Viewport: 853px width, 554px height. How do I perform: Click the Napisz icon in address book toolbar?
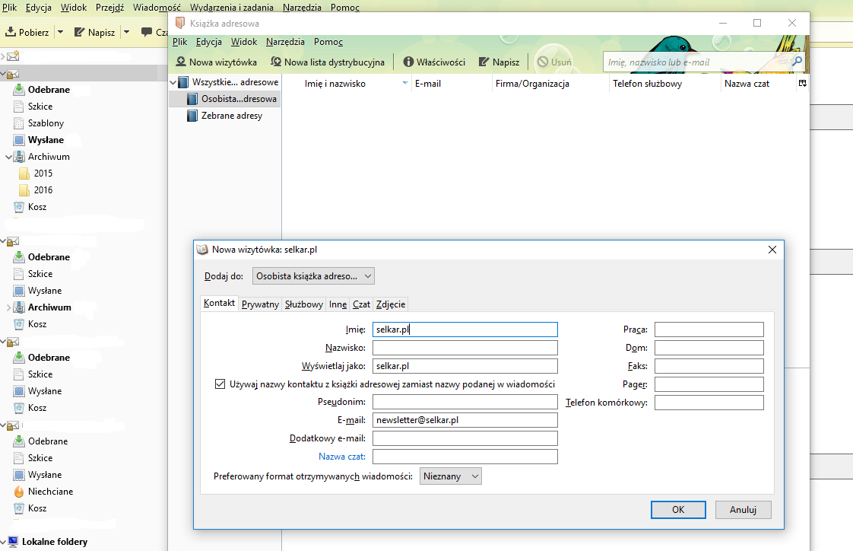tap(484, 62)
